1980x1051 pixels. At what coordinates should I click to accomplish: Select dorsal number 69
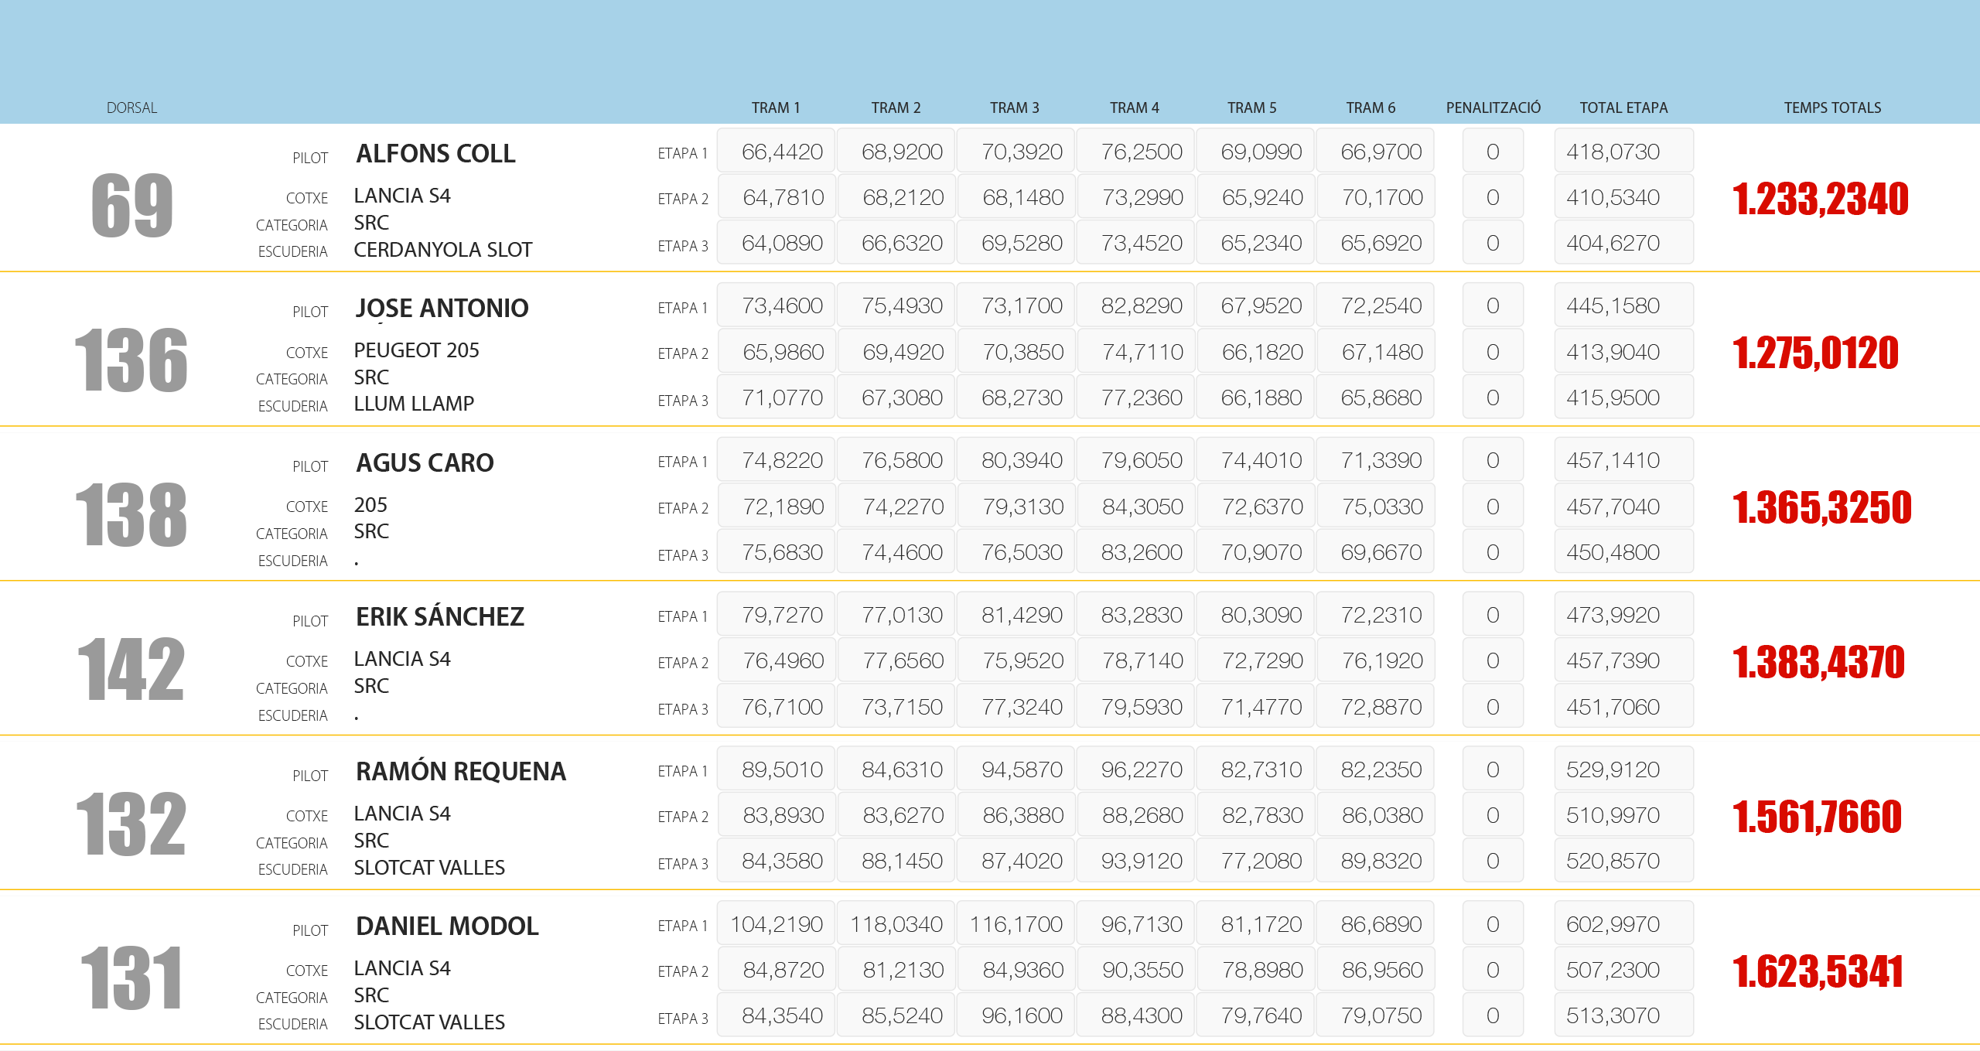pyautogui.click(x=131, y=206)
